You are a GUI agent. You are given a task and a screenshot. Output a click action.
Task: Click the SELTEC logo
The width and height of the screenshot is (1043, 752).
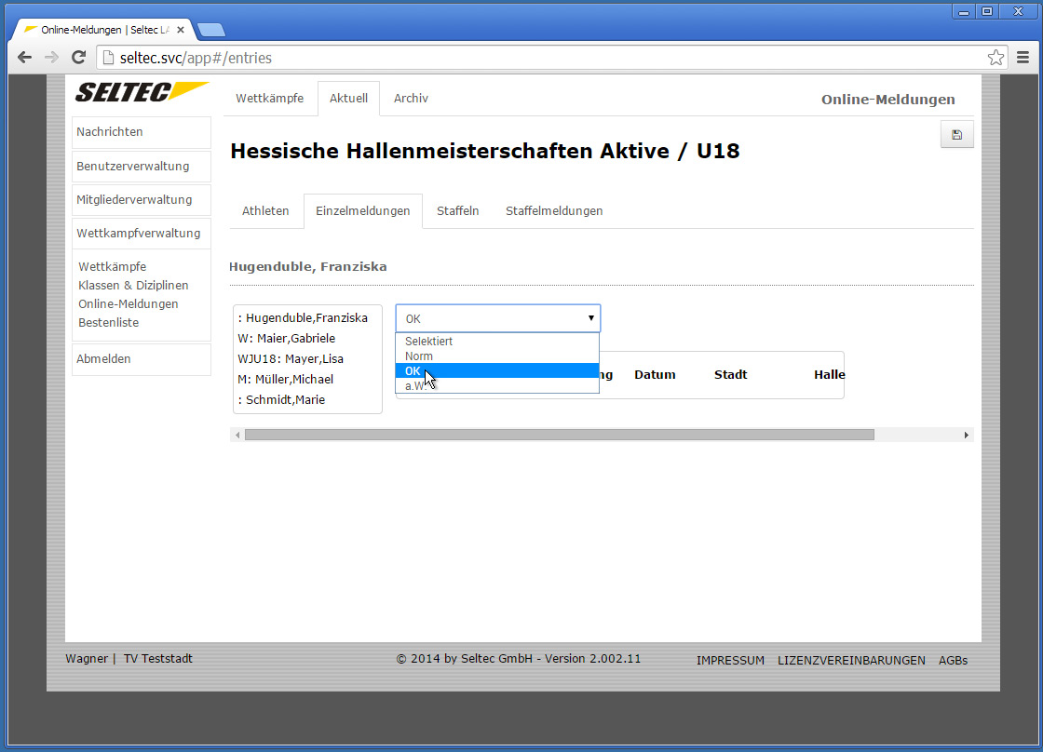(x=142, y=92)
